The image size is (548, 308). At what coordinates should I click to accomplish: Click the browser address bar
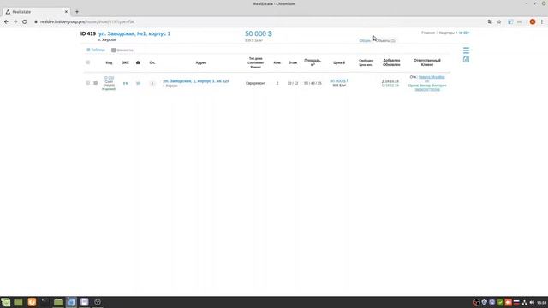[259, 21]
